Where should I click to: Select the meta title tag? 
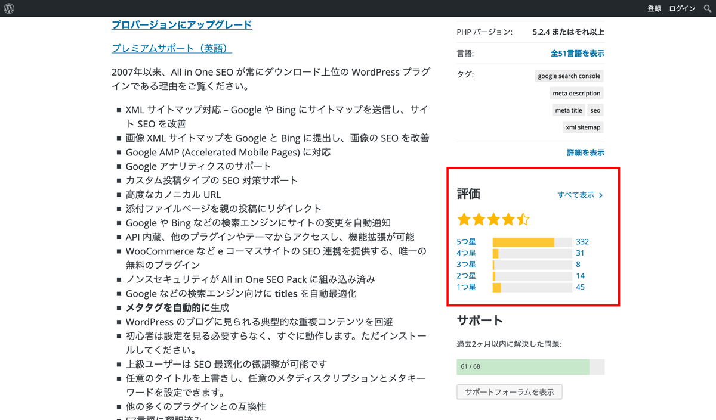pos(569,110)
